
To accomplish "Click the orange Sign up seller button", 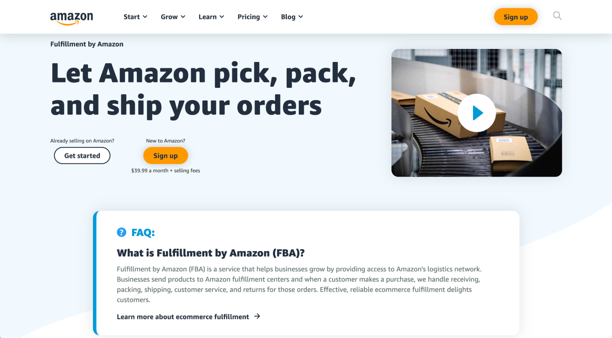I will (x=165, y=155).
